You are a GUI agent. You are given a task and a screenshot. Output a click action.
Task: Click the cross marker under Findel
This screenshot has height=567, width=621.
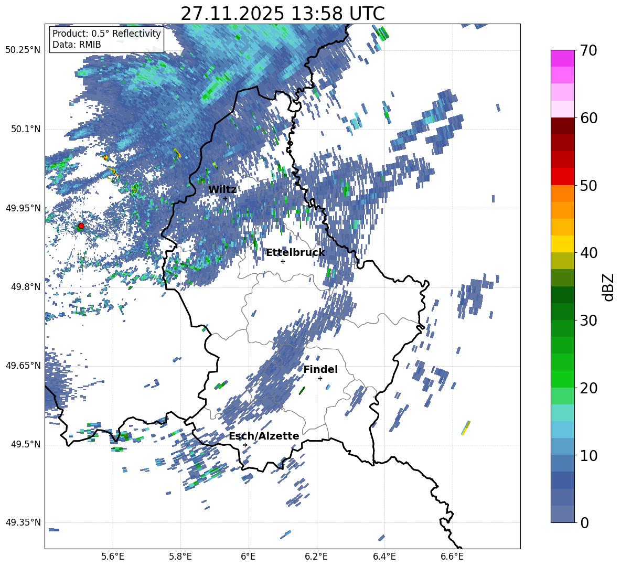(x=320, y=379)
